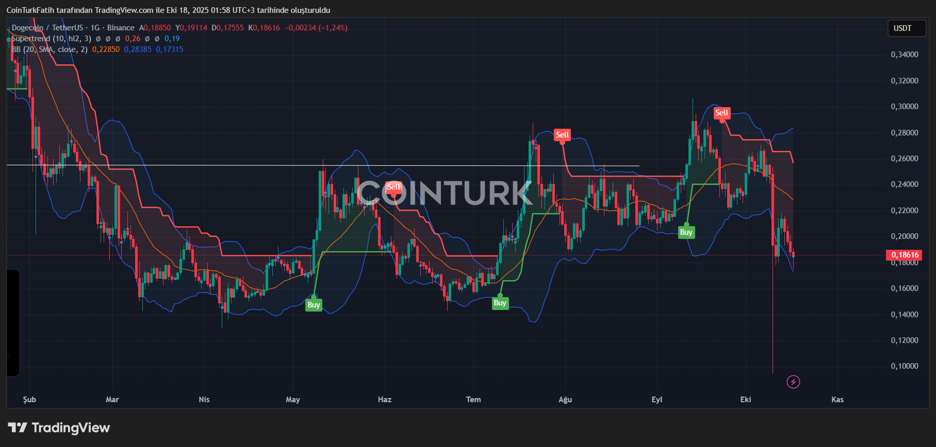The width and height of the screenshot is (936, 447).
Task: Select the Supertrend (10, hl2, 3) indicator legend
Action: pos(52,39)
